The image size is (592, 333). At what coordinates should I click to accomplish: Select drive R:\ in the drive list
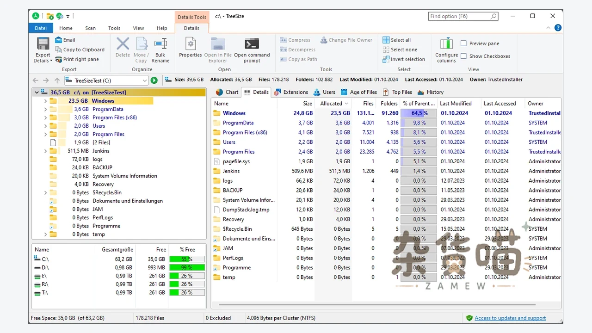[119, 284]
